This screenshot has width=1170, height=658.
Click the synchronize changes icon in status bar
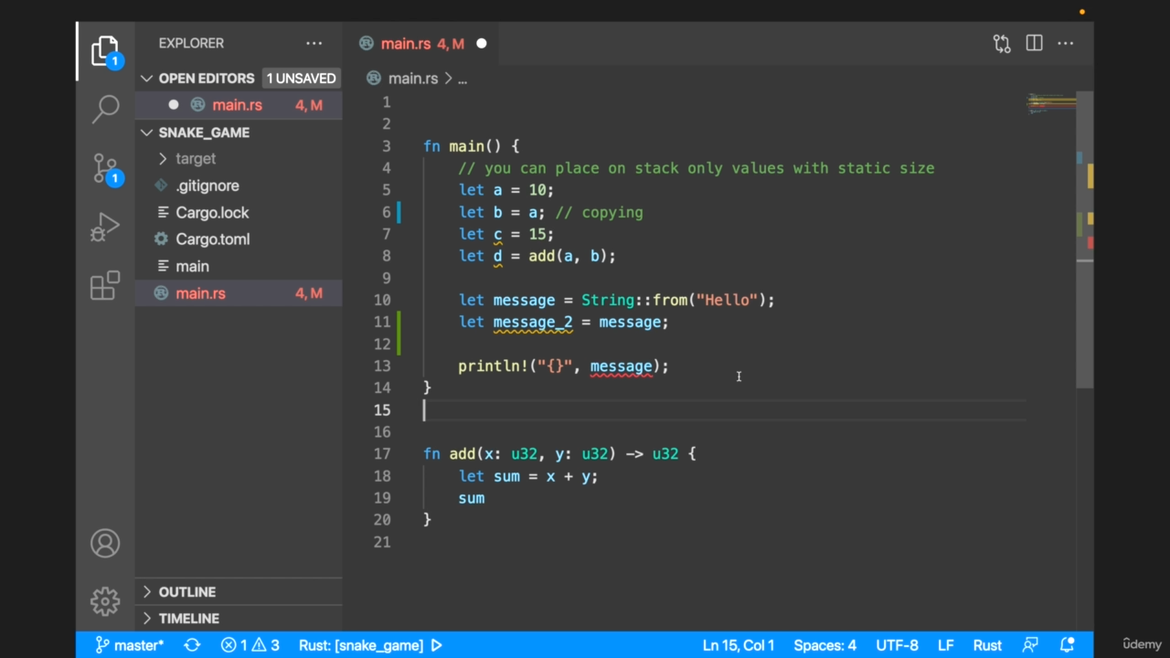point(192,645)
